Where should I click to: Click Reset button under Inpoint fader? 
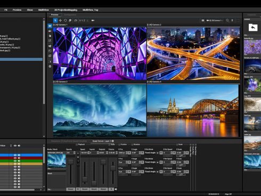[x=94, y=189]
